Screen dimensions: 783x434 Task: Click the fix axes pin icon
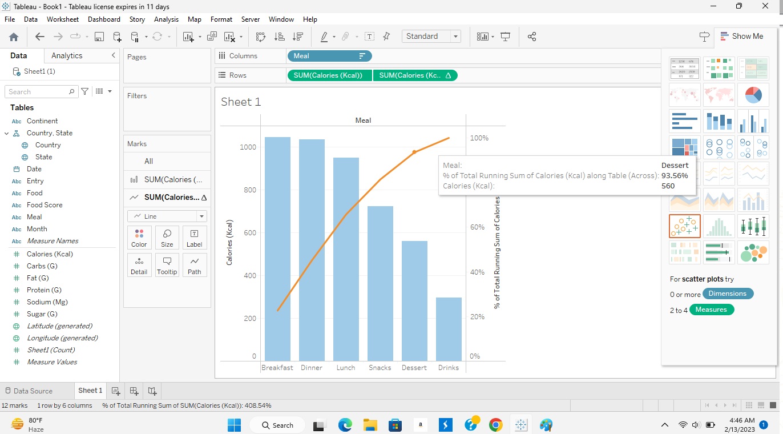pos(386,37)
